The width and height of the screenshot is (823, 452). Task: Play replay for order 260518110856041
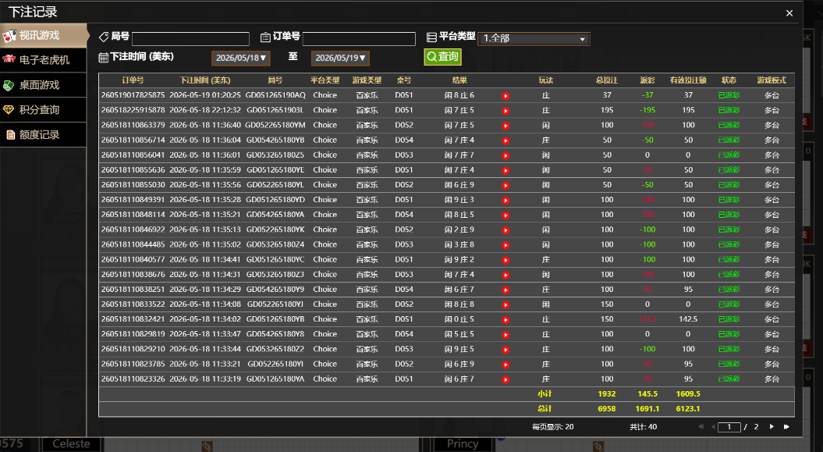coord(506,155)
